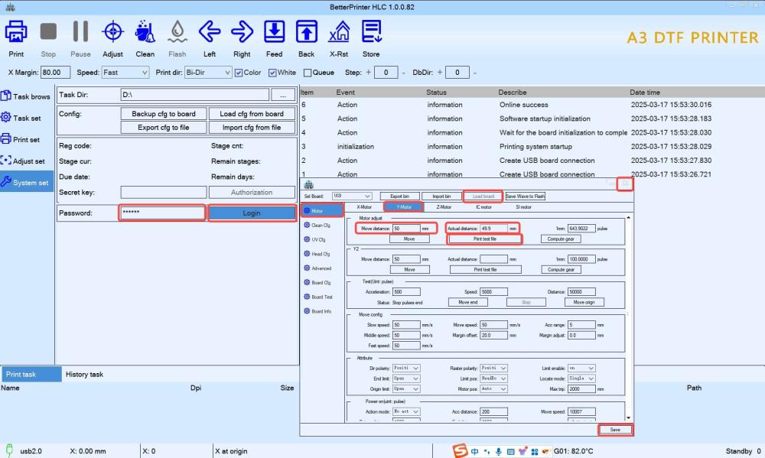Switch to the Y-Motor tab

(403, 207)
